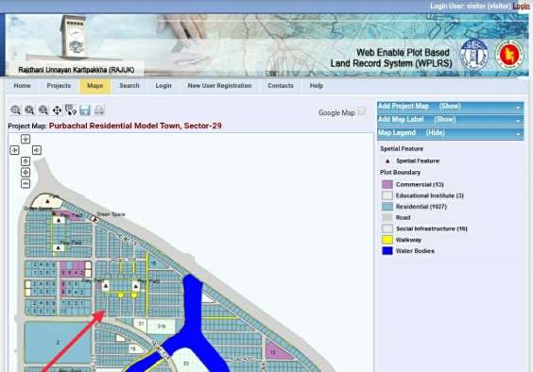Print the map with the printer icon

99,110
